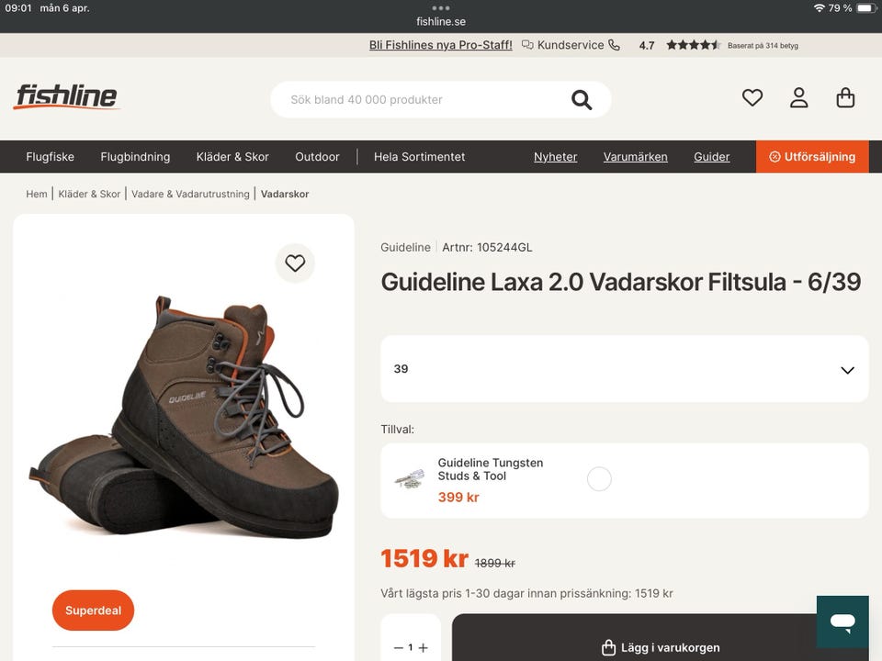Open the chat support bubble
The image size is (882, 661).
(842, 622)
